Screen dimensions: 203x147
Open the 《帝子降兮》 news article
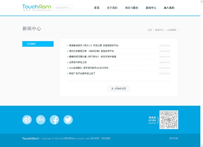[93, 57]
